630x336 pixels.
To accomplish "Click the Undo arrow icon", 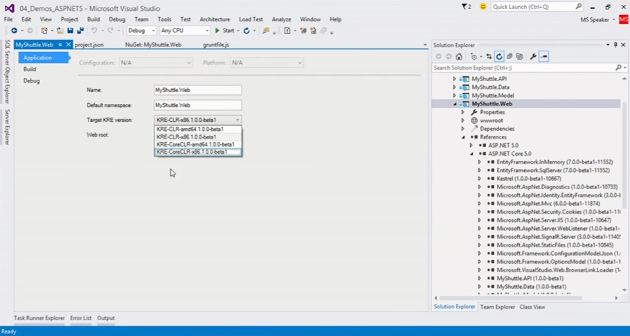I will [x=94, y=30].
